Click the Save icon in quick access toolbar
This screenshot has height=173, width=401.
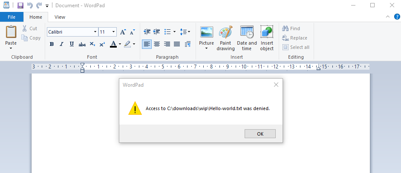[20, 5]
